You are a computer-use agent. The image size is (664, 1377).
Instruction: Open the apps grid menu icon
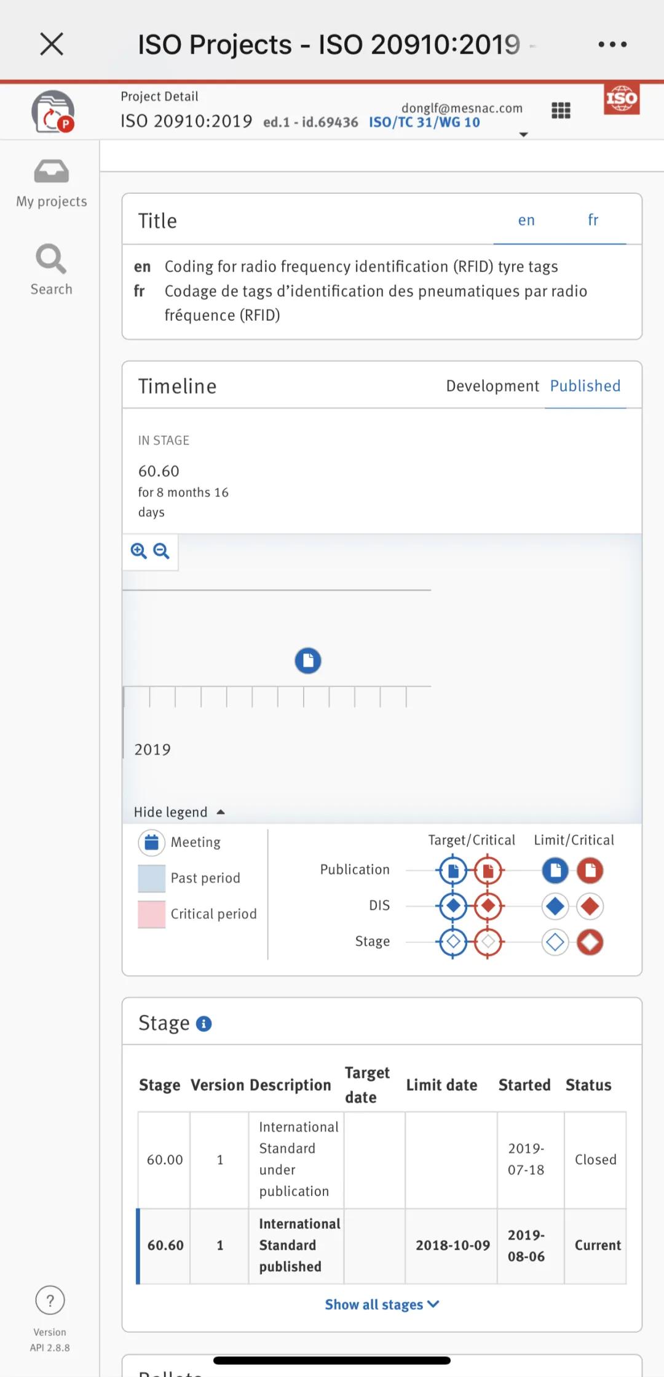click(561, 111)
